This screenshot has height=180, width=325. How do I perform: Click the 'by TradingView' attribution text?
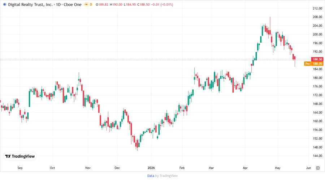(x=166, y=176)
